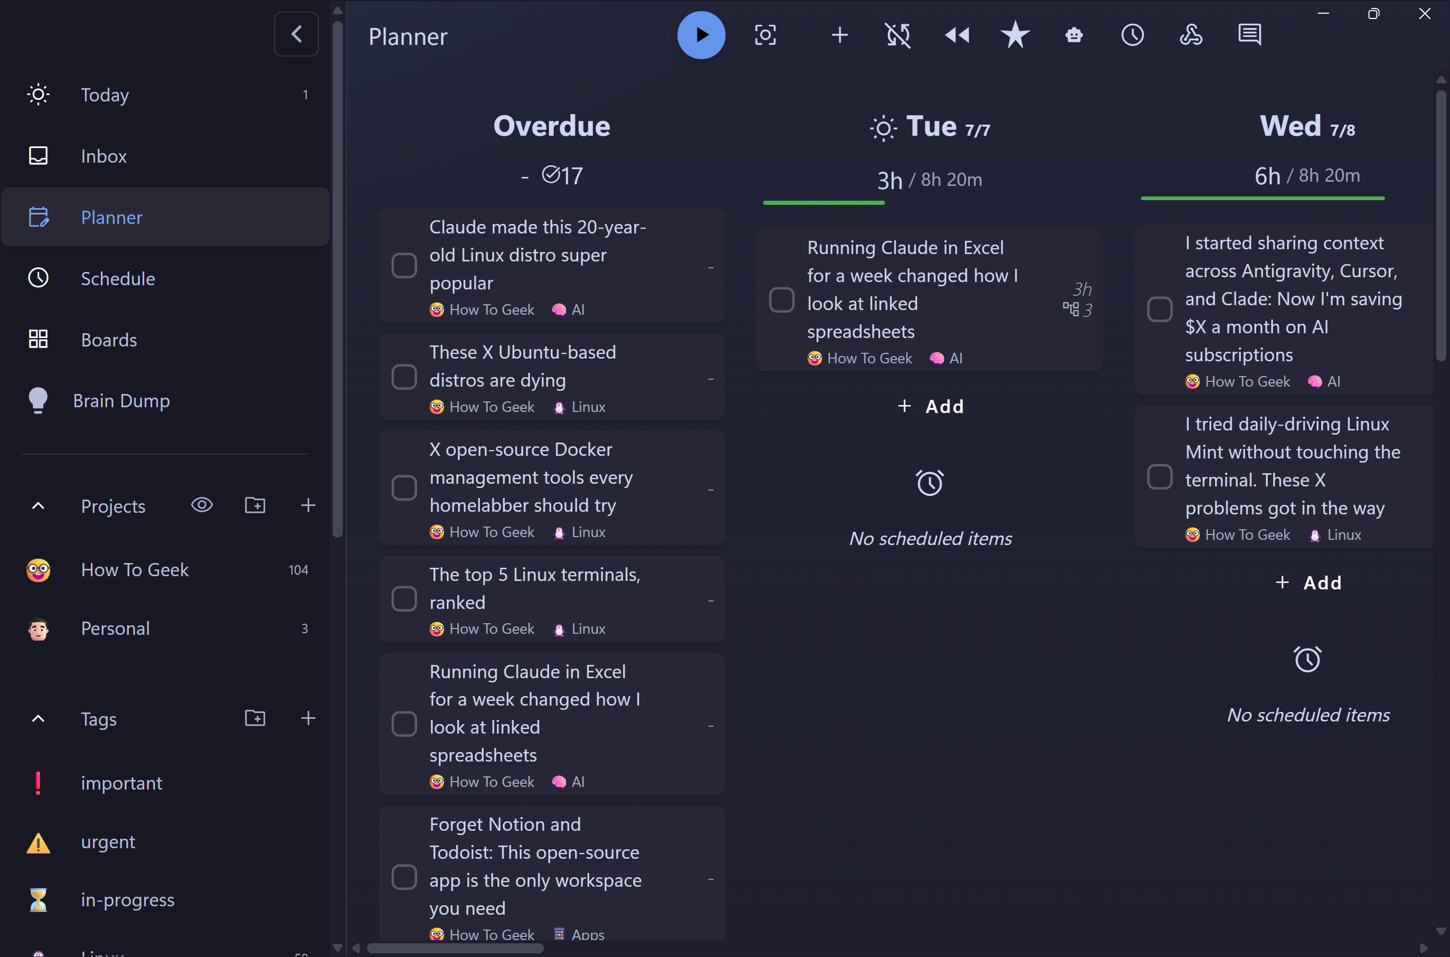This screenshot has height=957, width=1450.
Task: Click Add under Tue 7/7 column
Action: coord(930,407)
